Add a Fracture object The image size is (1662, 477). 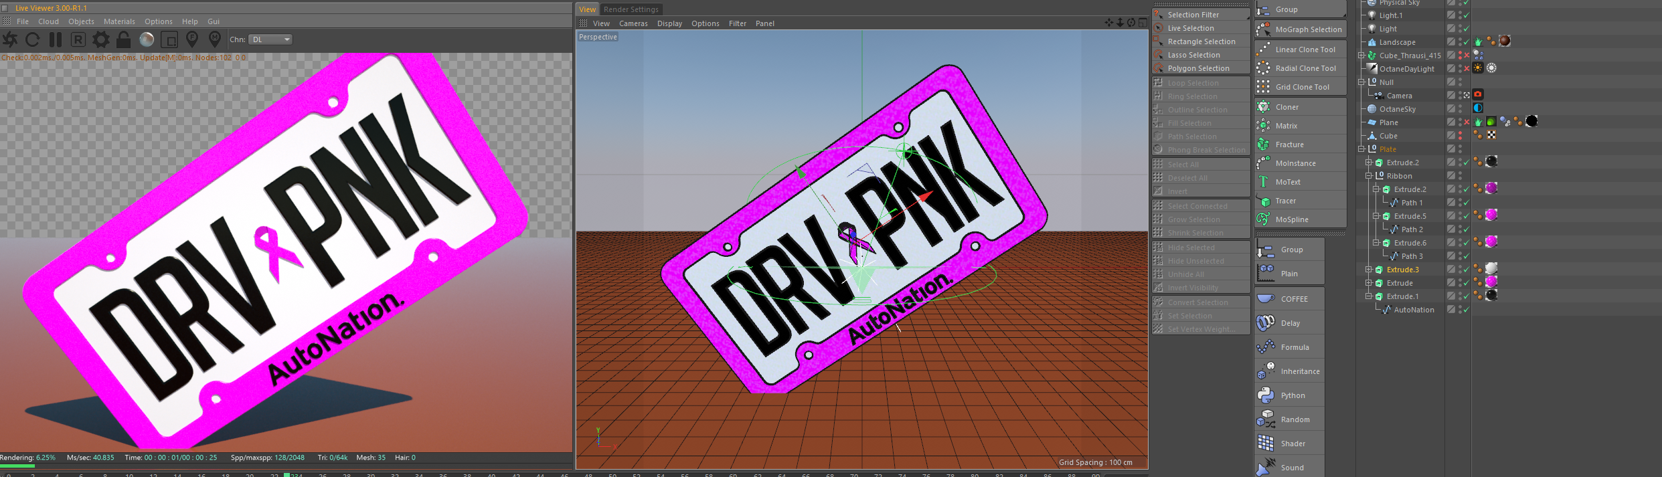point(1300,145)
